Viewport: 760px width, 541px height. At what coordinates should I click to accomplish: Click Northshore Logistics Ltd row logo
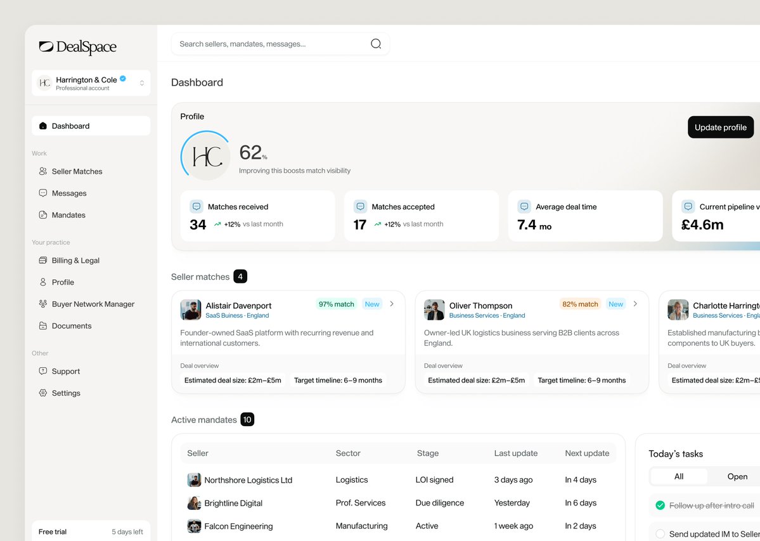tap(195, 480)
